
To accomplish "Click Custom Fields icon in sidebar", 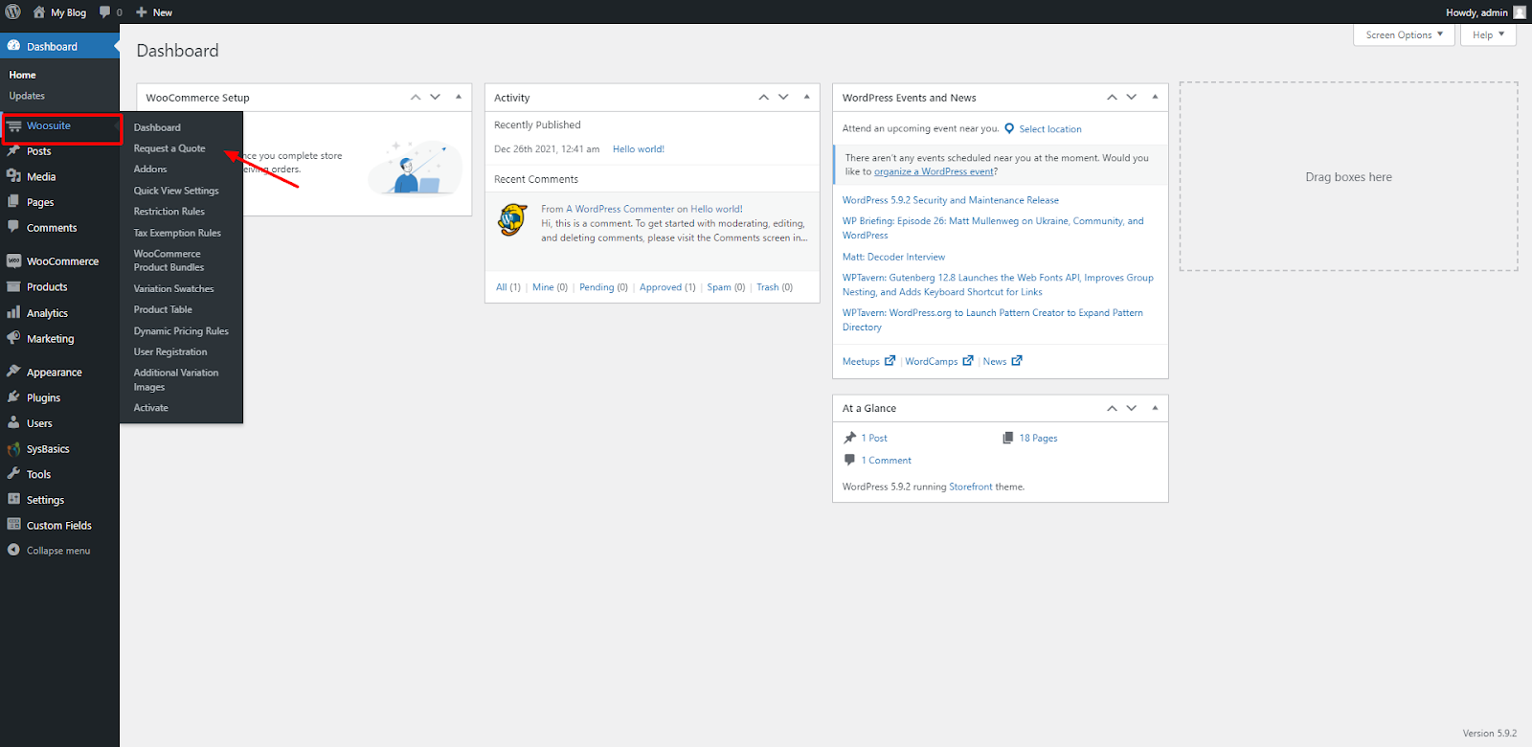I will click(x=13, y=525).
